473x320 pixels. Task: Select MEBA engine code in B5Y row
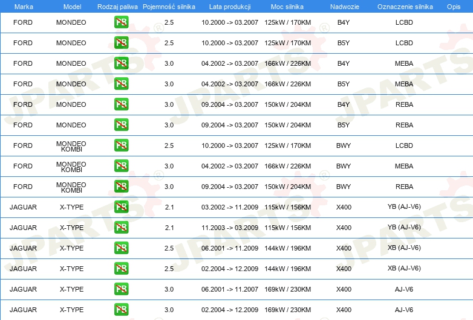[404, 84]
